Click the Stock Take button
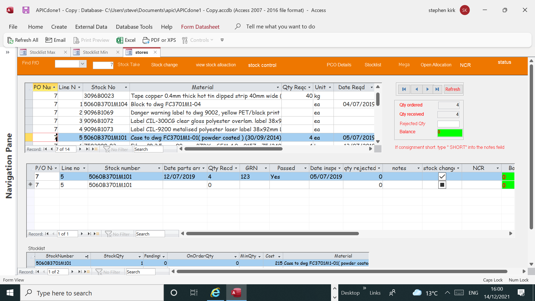 (129, 65)
